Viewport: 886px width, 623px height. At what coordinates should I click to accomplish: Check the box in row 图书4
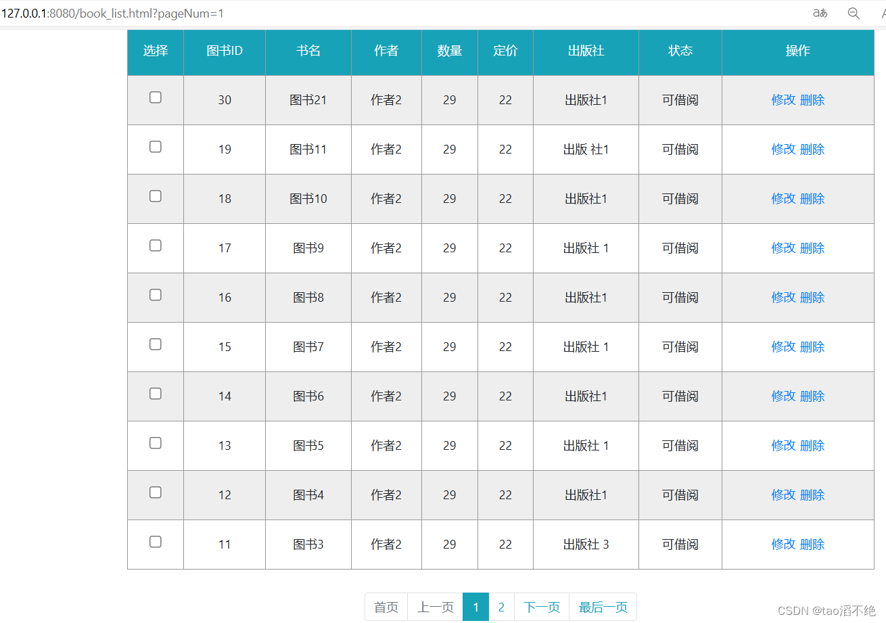156,492
